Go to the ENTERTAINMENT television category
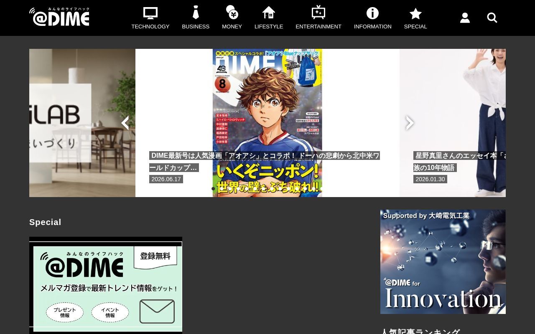The width and height of the screenshot is (535, 334). [318, 18]
